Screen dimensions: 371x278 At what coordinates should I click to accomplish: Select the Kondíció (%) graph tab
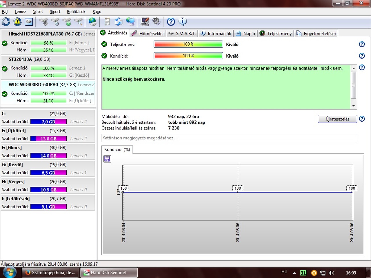pos(117,149)
